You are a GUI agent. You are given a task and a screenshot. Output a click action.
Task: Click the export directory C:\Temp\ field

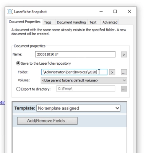86,89
